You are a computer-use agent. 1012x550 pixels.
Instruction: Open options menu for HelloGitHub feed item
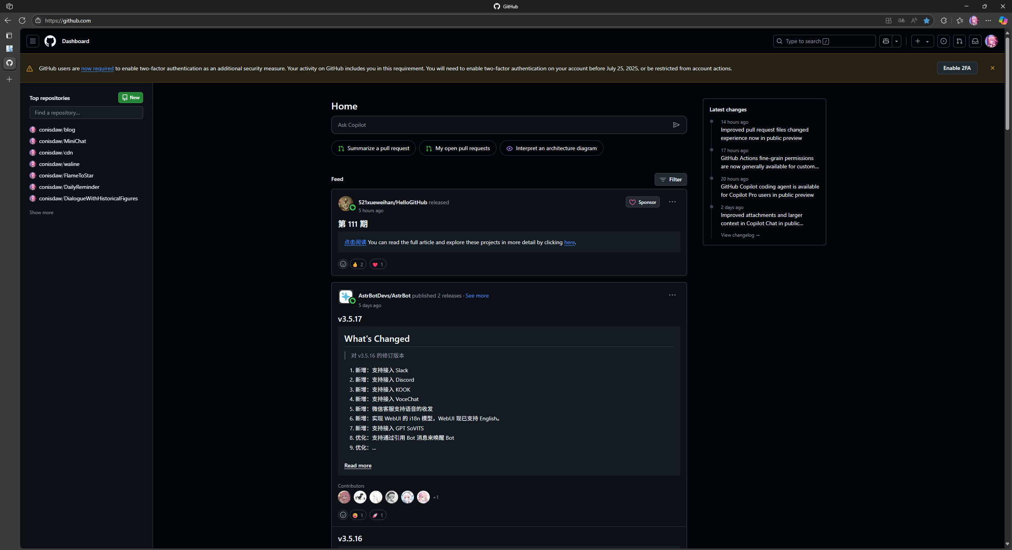coord(672,202)
